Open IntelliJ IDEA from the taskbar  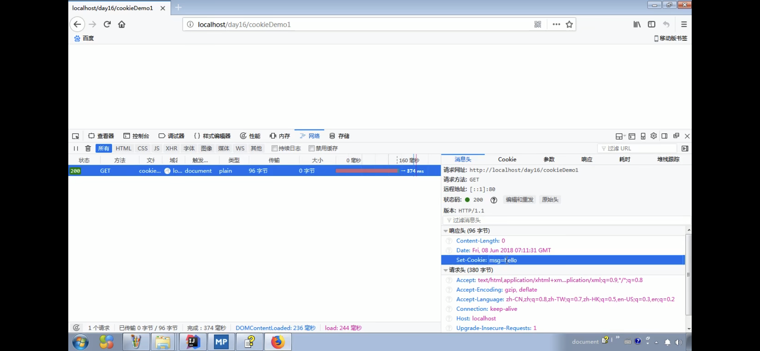[x=193, y=342]
